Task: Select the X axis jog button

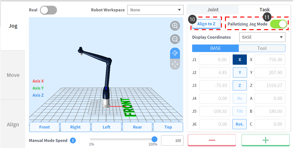Action: [239, 60]
